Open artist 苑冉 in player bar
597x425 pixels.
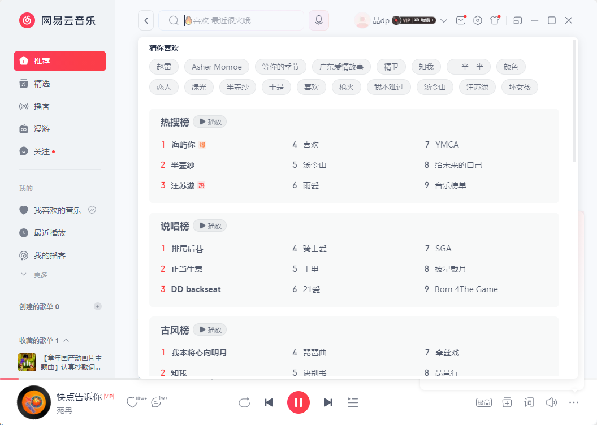(x=64, y=410)
